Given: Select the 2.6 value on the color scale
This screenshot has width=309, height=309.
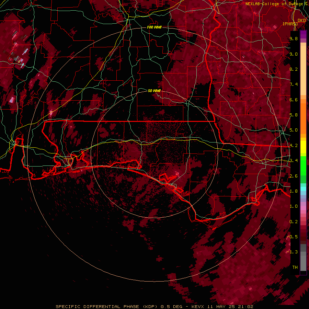Looking at the screenshot, I should pos(294,176).
